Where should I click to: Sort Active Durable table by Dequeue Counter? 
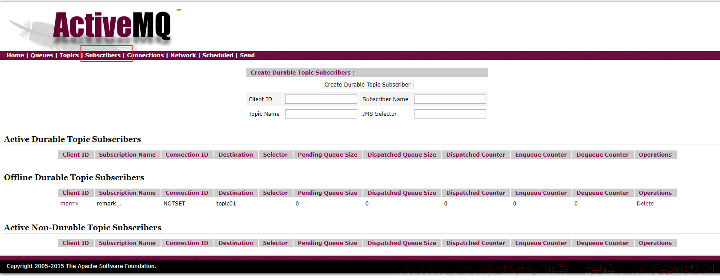[603, 155]
